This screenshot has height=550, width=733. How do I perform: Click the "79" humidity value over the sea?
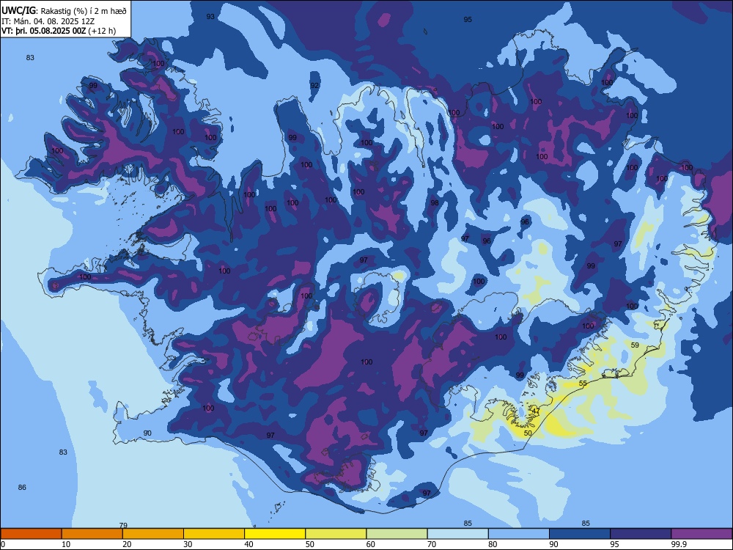[123, 525]
